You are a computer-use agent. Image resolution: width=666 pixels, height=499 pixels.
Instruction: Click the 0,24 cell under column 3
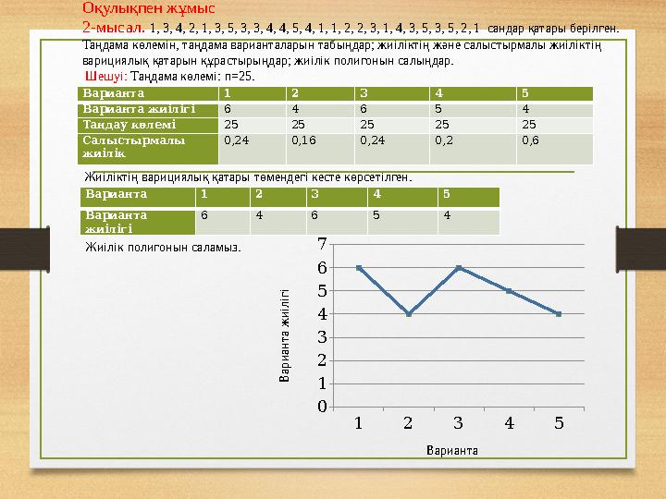[x=392, y=149]
